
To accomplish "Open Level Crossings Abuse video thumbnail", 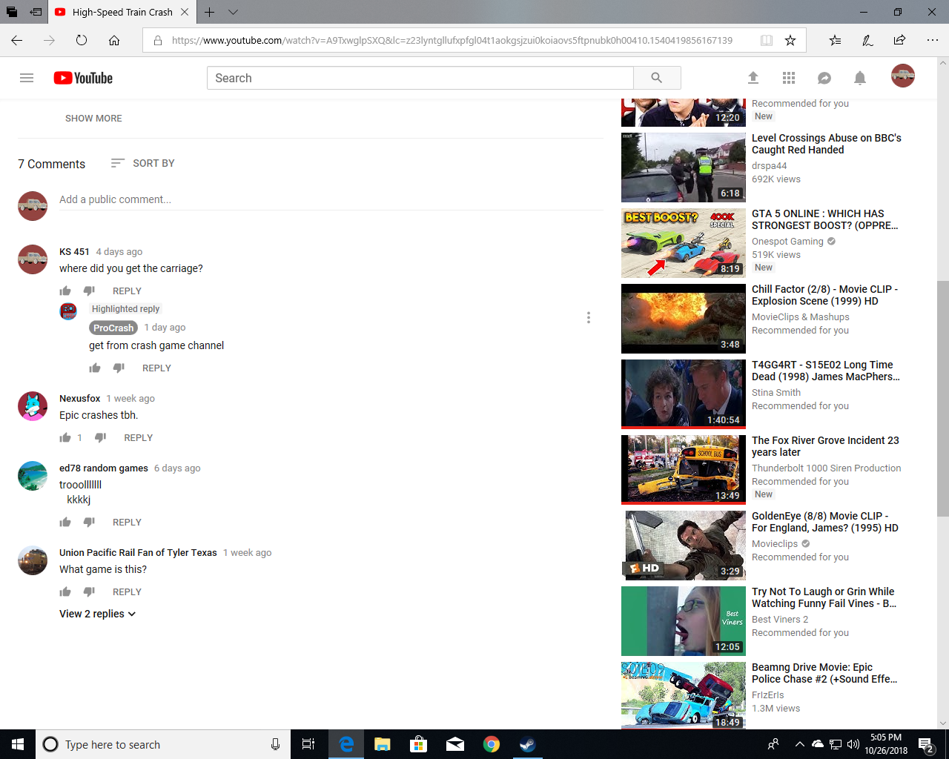I will [x=684, y=168].
